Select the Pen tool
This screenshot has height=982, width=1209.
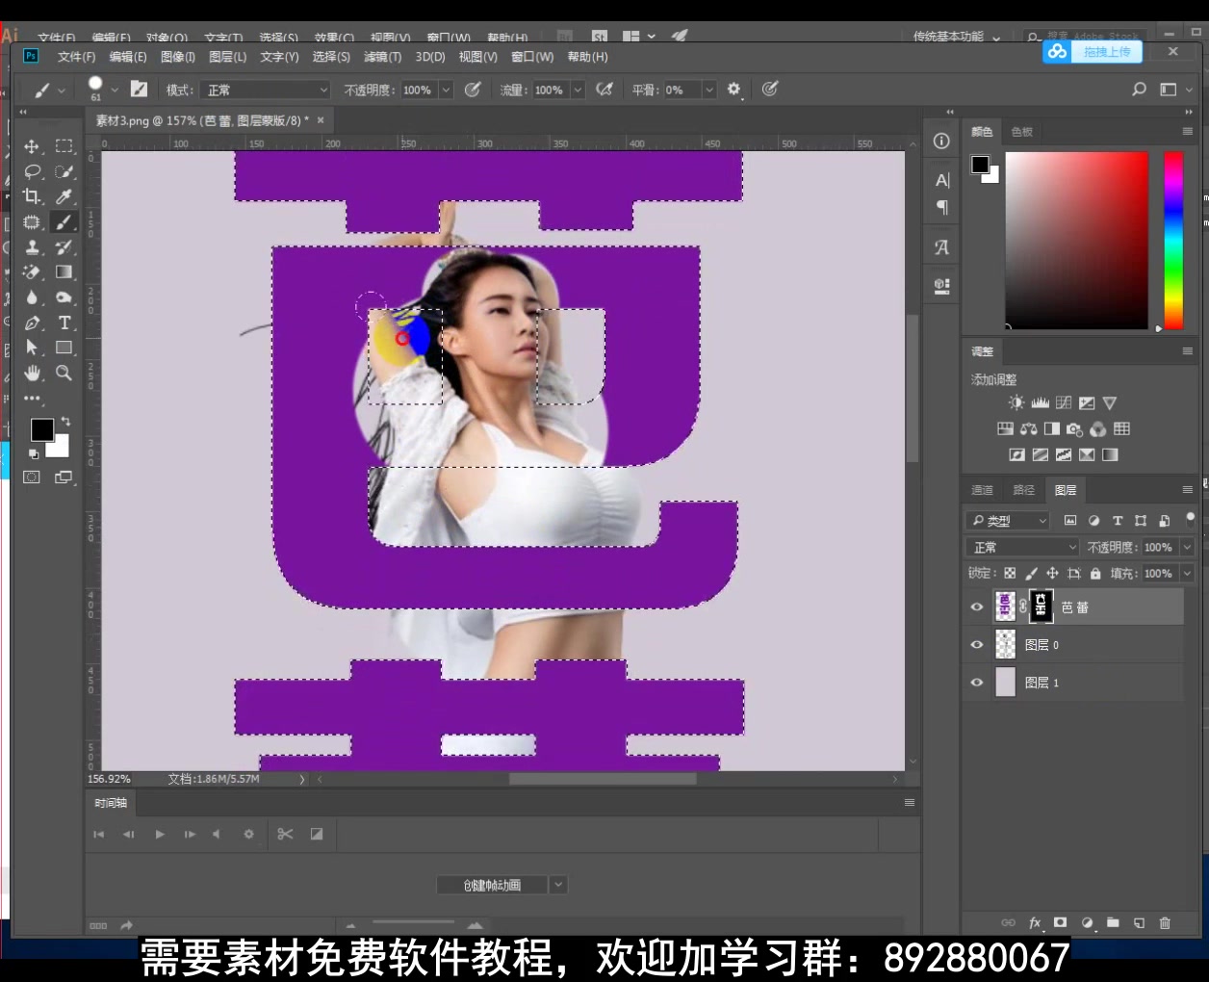tap(32, 323)
